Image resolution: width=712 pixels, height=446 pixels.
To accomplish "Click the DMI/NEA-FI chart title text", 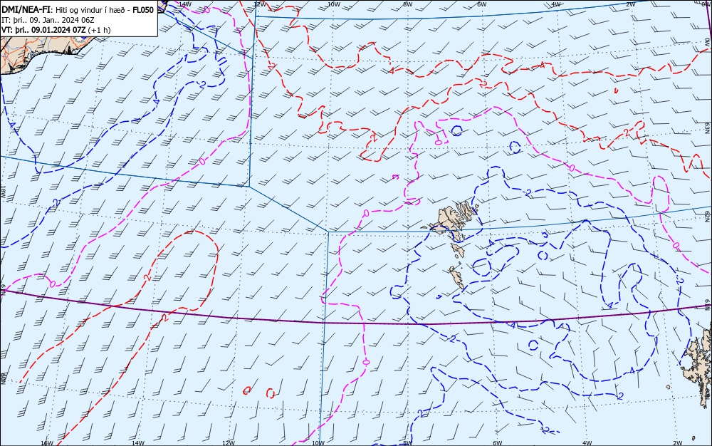I will tap(26, 10).
